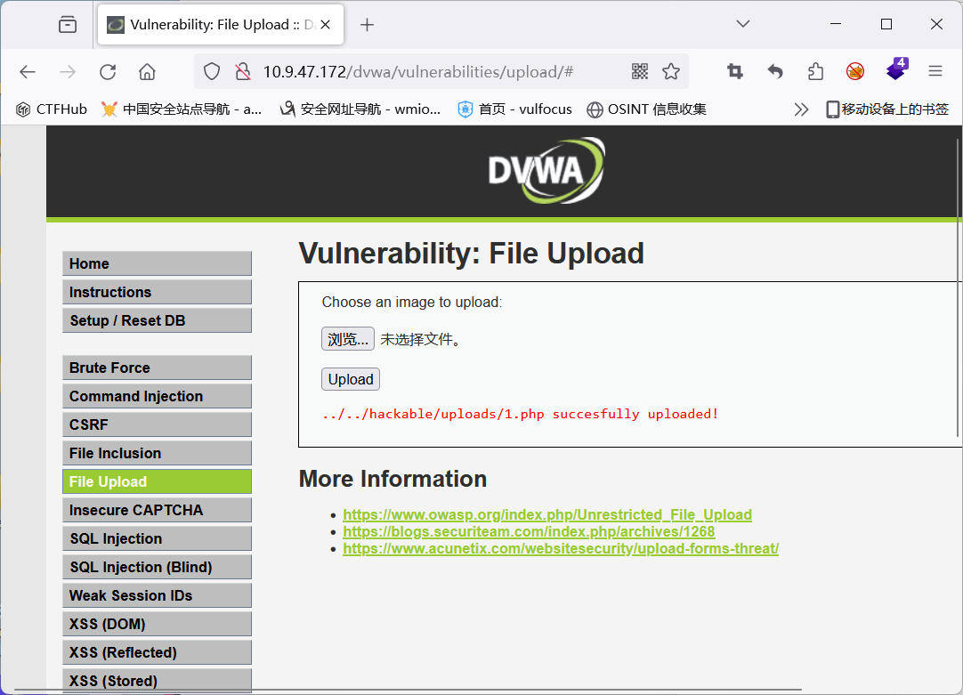Image resolution: width=963 pixels, height=695 pixels.
Task: Open the tracking protection shield icon
Action: point(212,72)
